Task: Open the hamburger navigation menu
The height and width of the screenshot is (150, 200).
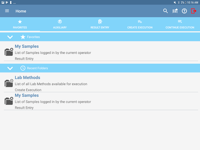Action: click(x=7, y=11)
